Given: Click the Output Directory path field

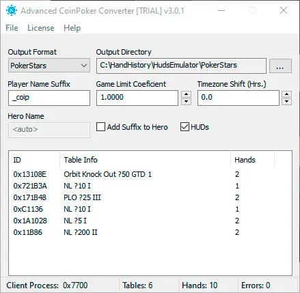Looking at the screenshot, I should pos(181,66).
